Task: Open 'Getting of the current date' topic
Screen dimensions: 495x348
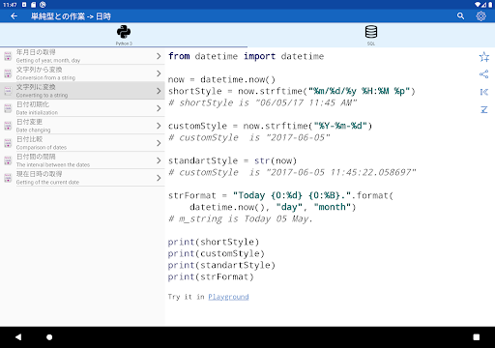Action: (x=82, y=178)
